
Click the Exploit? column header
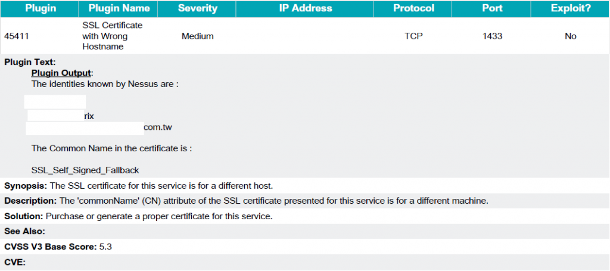coord(570,8)
